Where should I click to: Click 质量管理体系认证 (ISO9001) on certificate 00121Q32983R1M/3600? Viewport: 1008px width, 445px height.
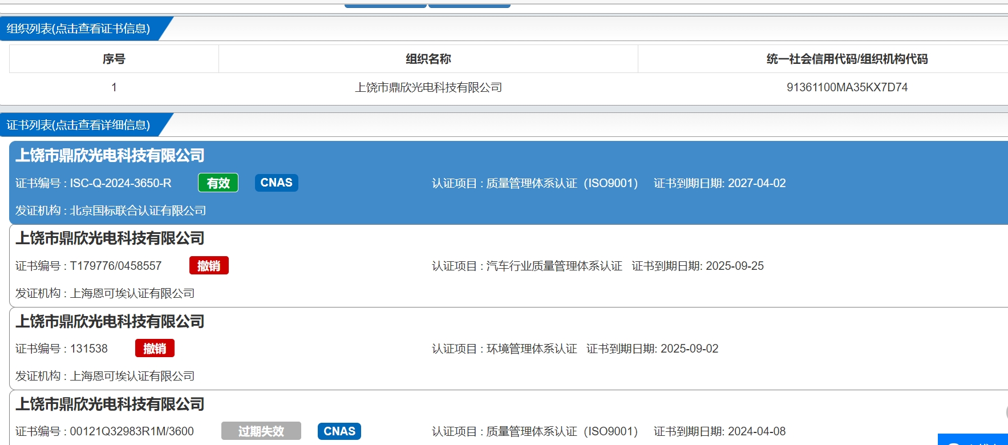coord(562,431)
